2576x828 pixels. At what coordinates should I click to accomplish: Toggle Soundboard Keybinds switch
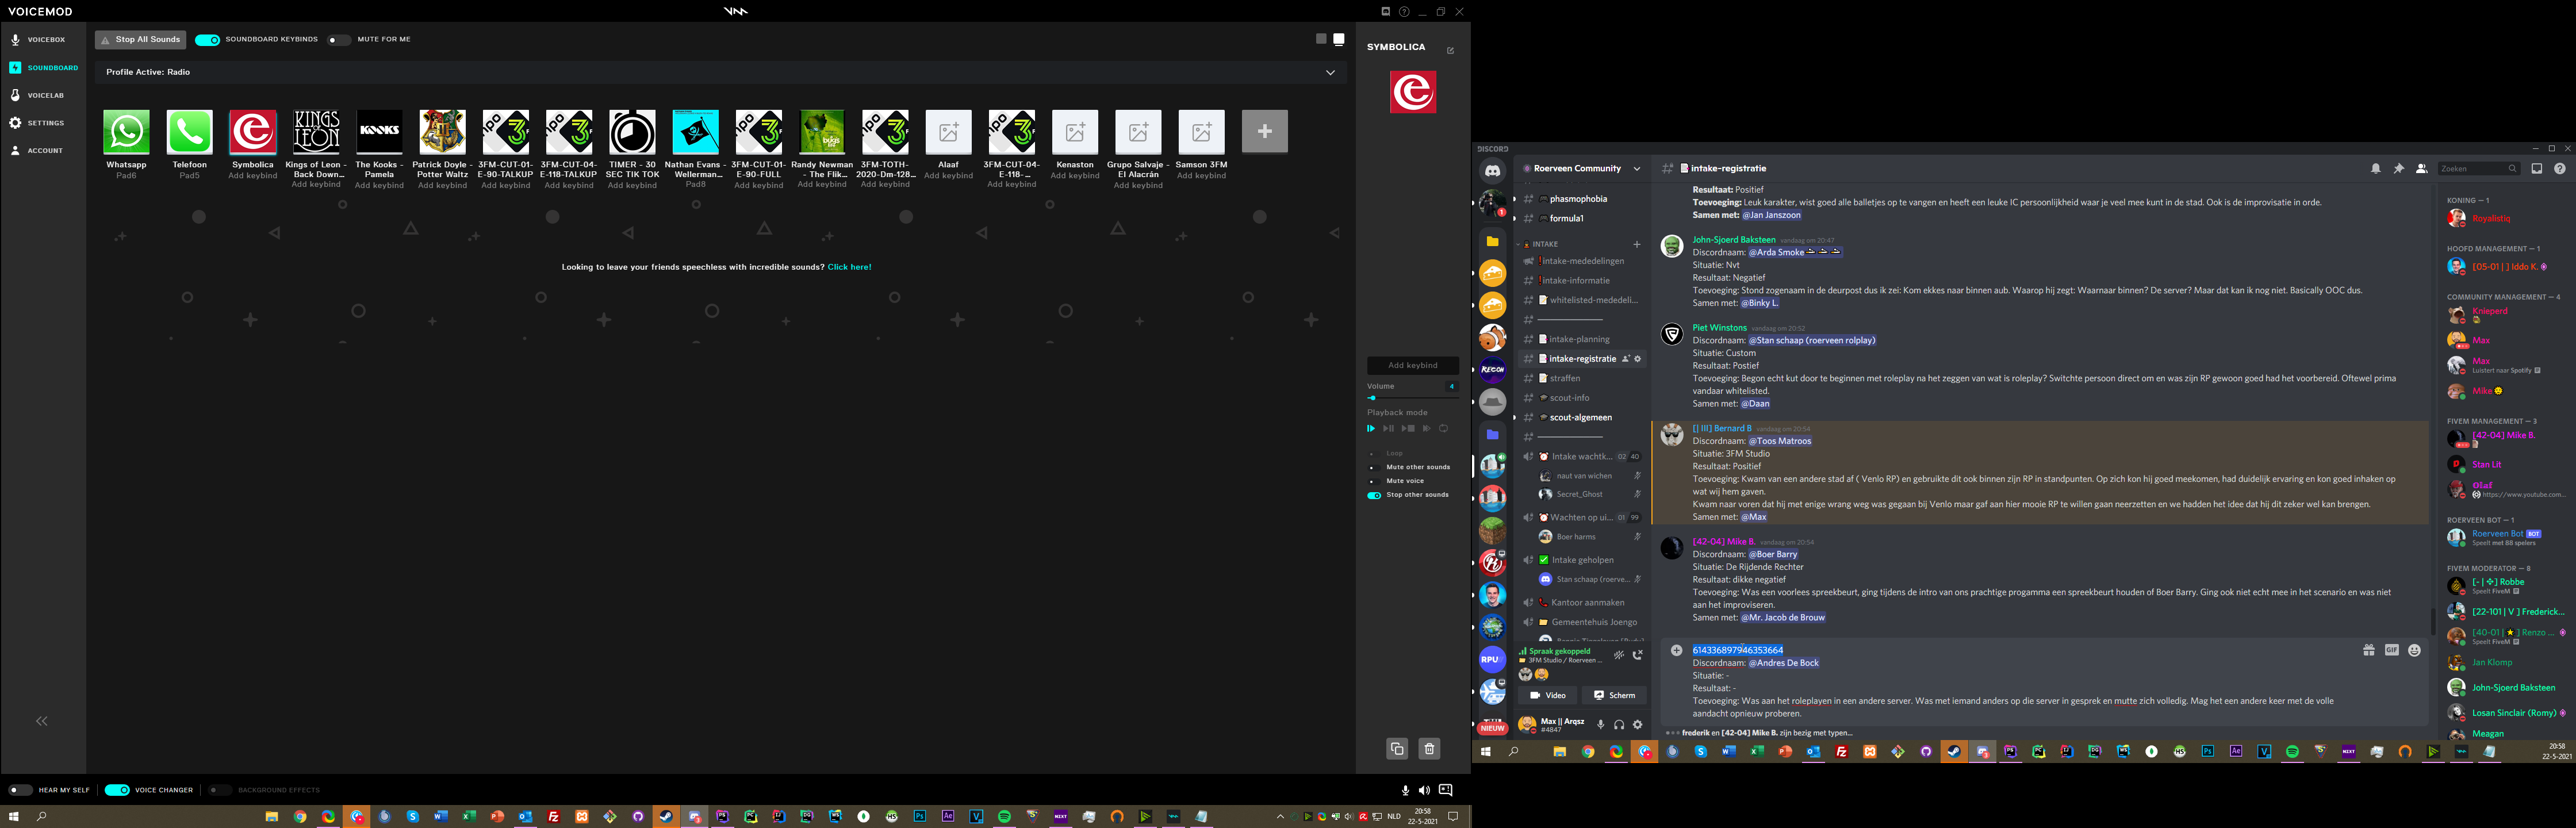[207, 40]
